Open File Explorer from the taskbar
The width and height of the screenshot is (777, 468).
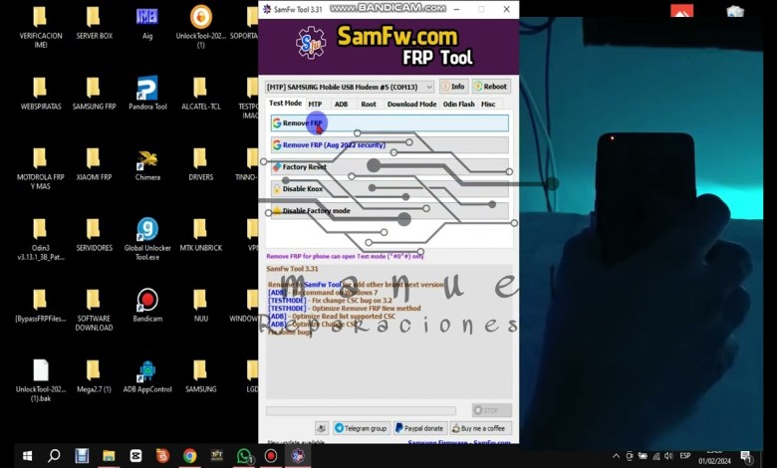[x=109, y=456]
